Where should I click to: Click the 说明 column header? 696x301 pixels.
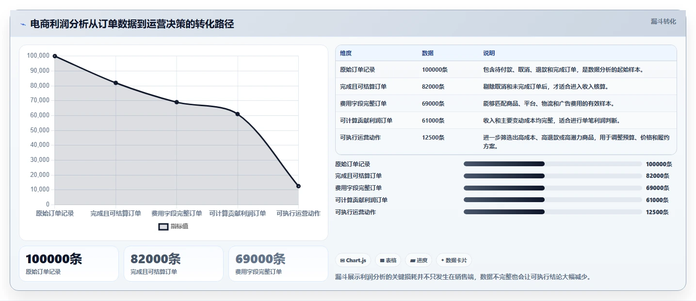(x=489, y=53)
